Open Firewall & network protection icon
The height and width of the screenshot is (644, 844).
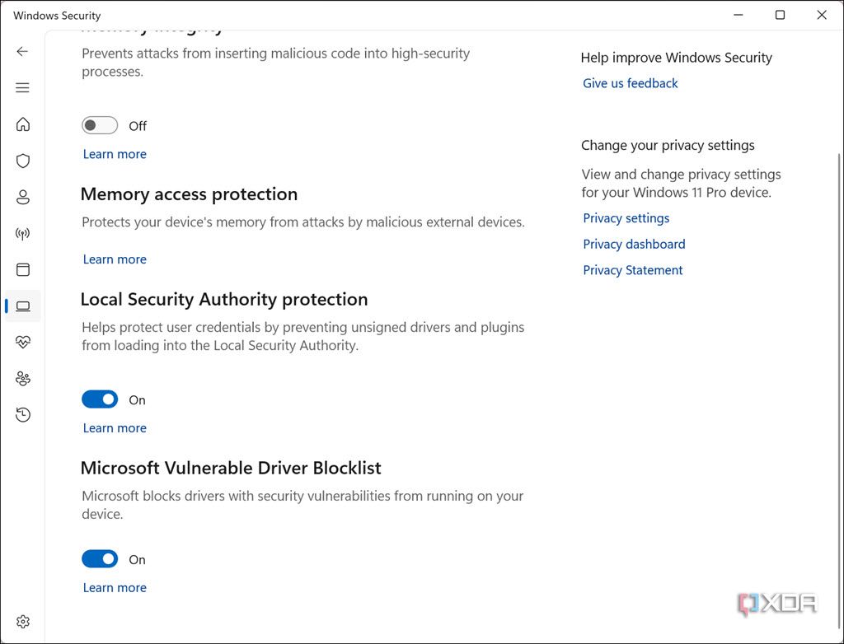tap(23, 234)
